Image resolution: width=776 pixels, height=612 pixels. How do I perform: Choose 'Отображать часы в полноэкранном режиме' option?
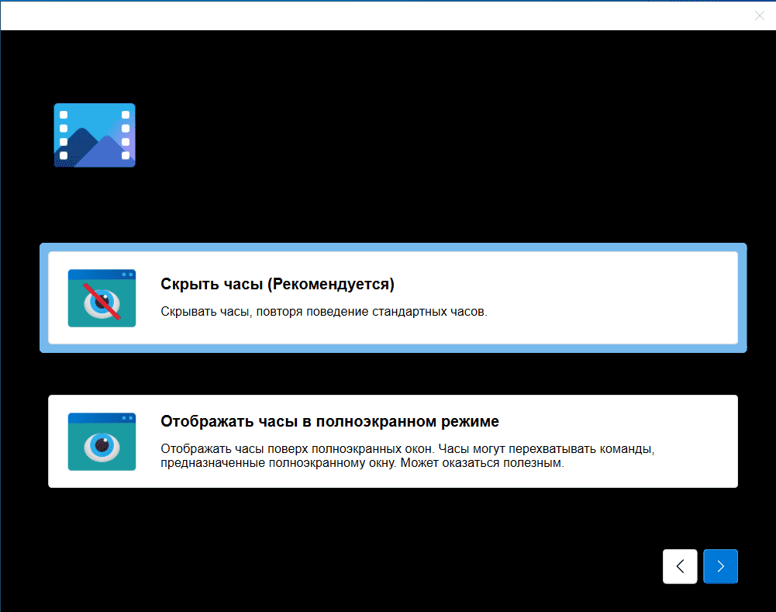pyautogui.click(x=393, y=441)
